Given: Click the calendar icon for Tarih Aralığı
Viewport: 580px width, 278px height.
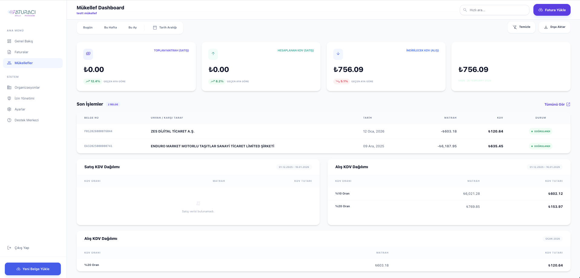Looking at the screenshot, I should 155,28.
